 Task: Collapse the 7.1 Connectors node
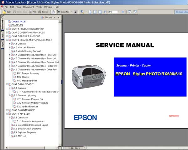coord(9,117)
